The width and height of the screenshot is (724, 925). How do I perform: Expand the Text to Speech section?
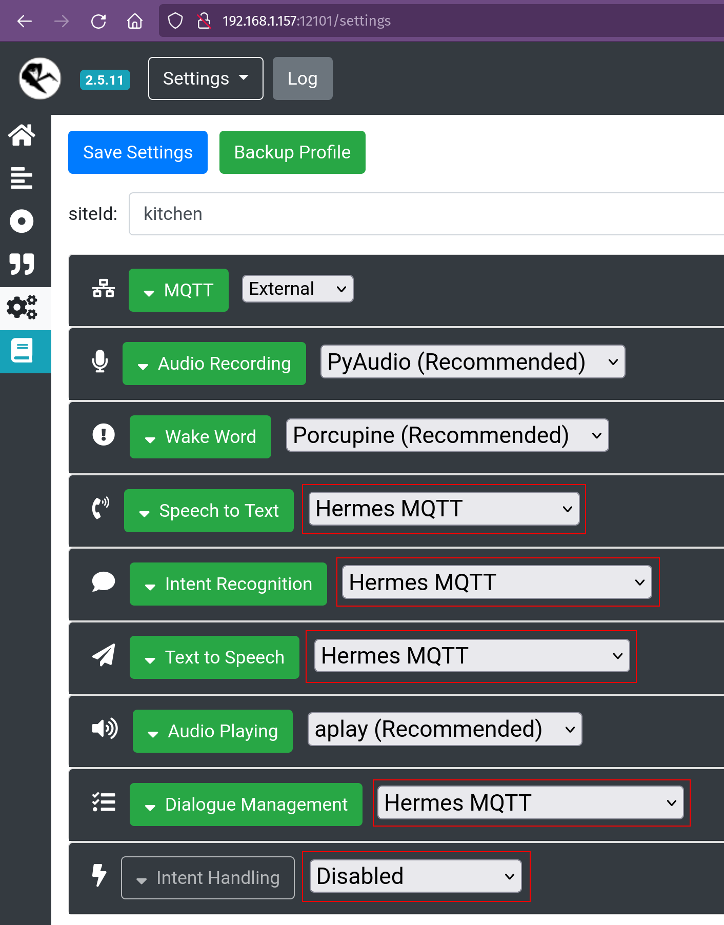[214, 657]
